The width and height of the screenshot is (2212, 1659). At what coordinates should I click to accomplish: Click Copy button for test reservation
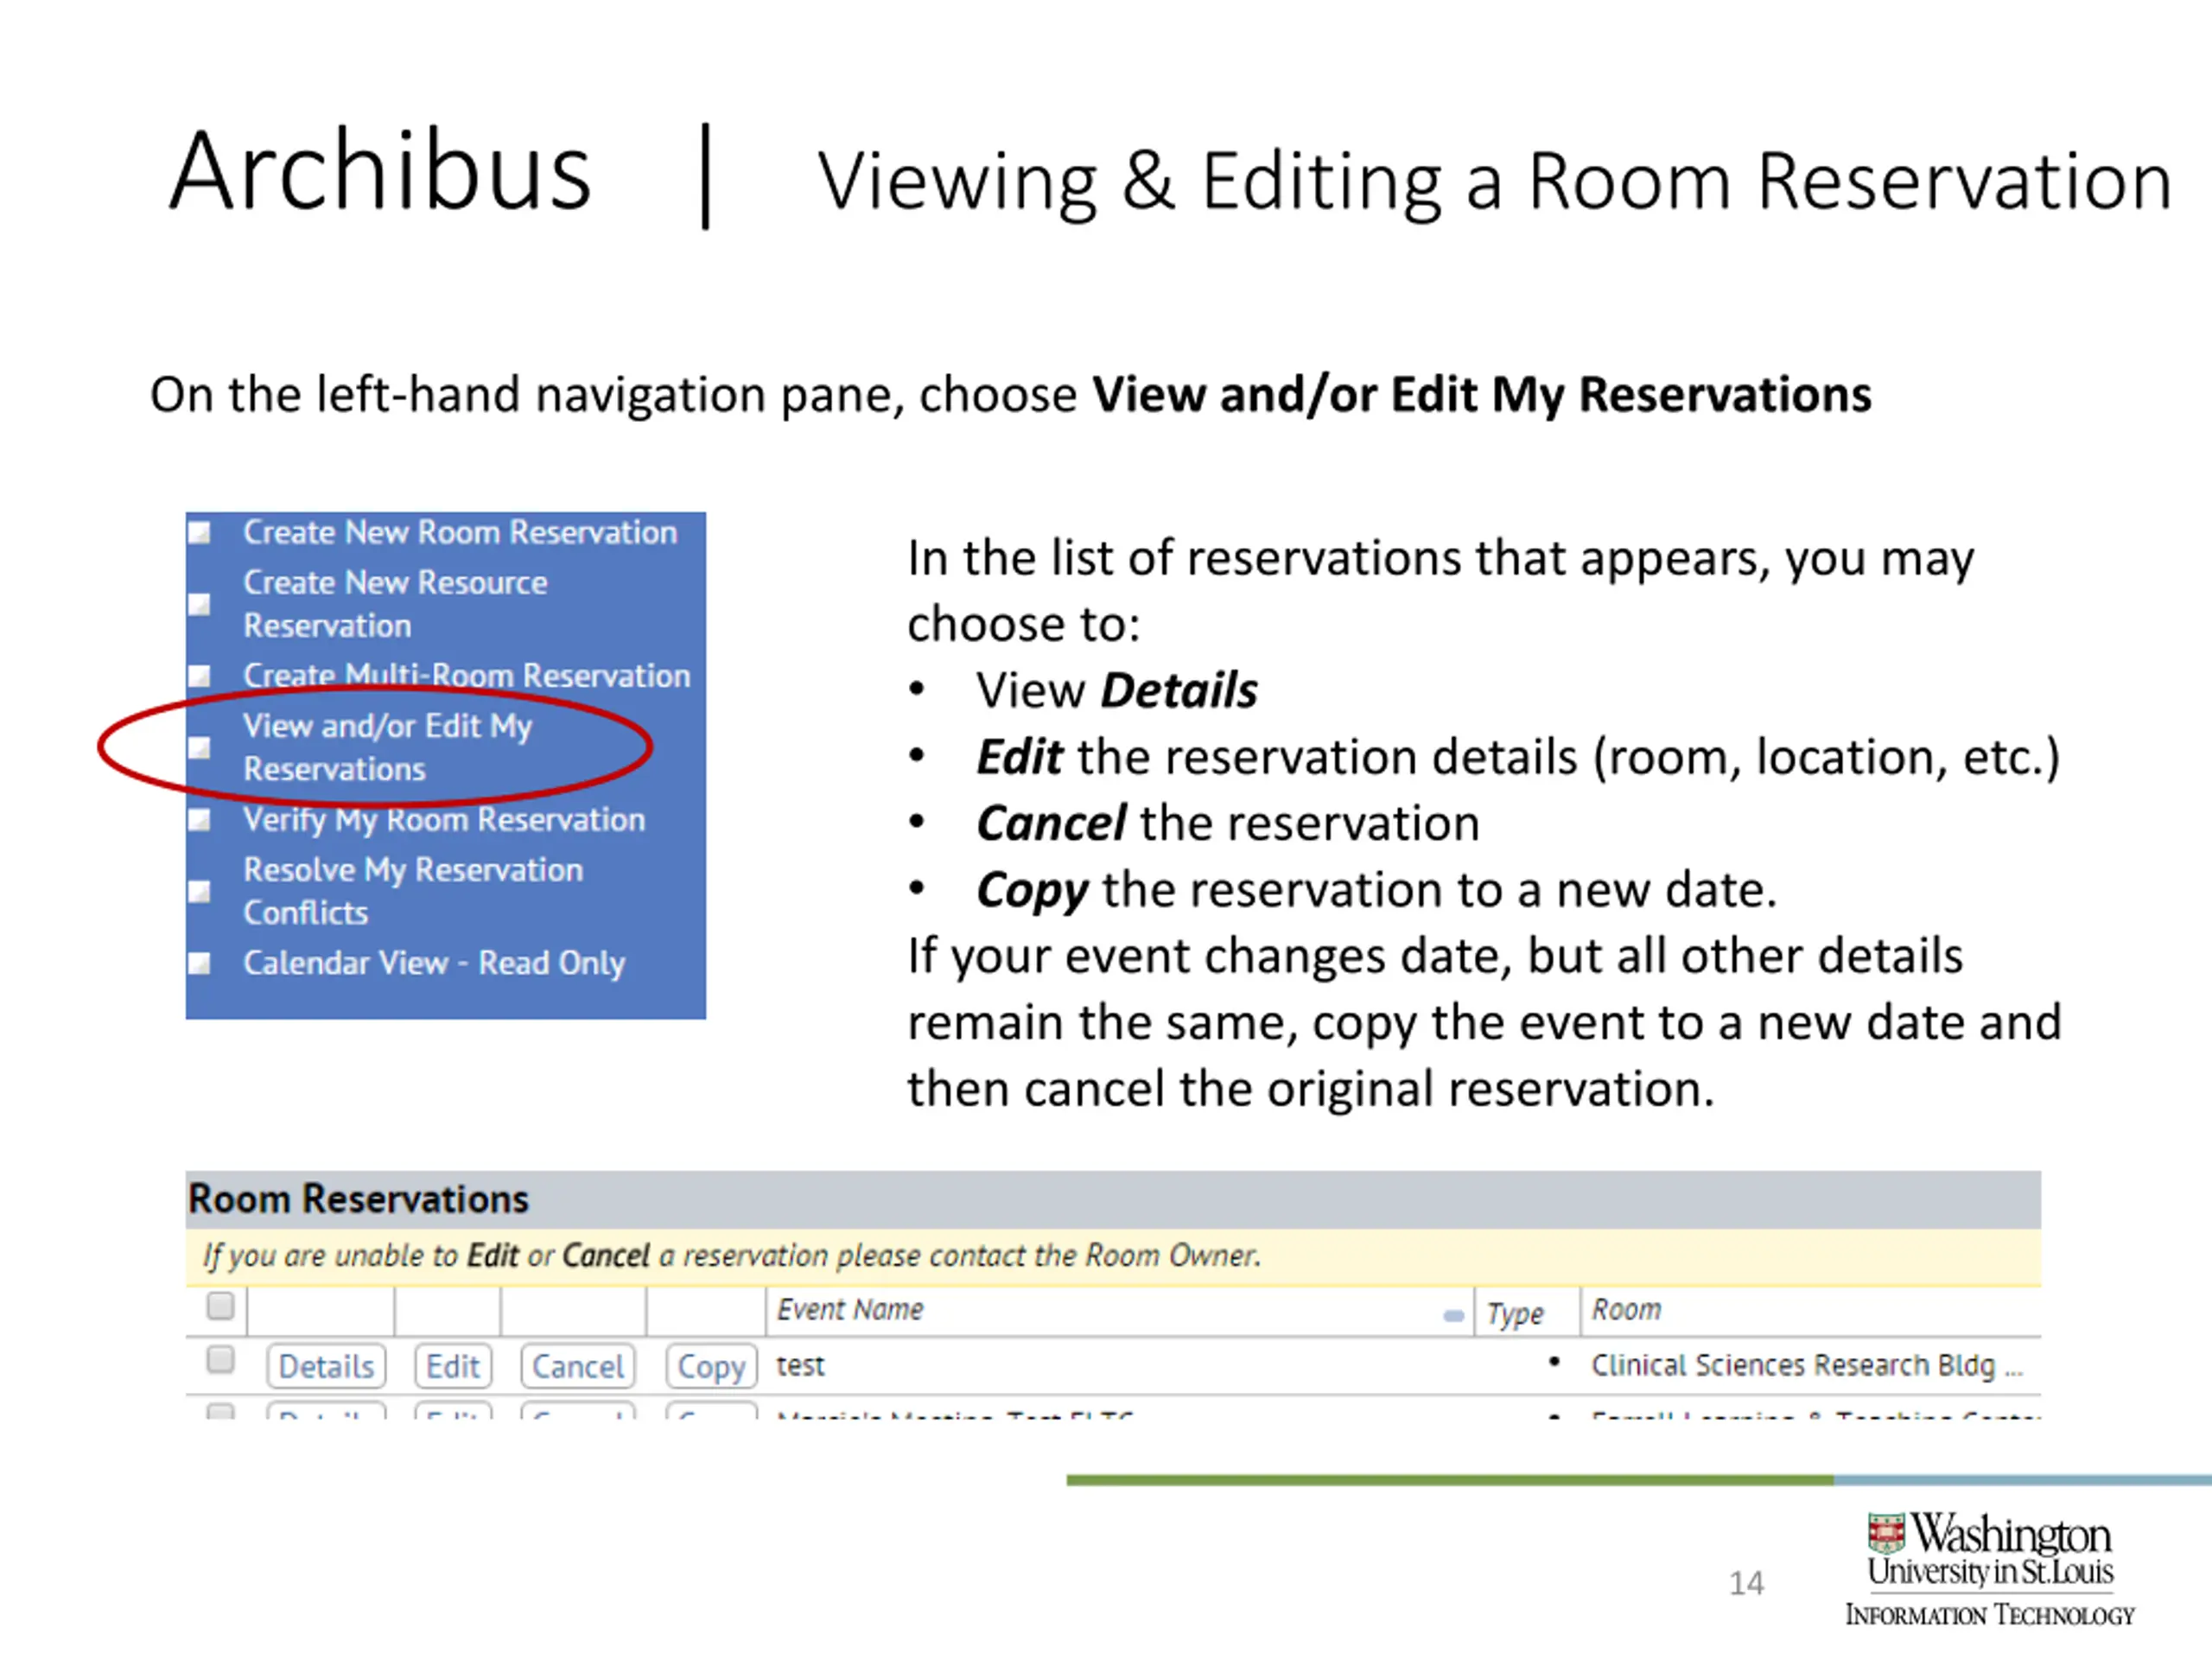pyautogui.click(x=711, y=1366)
